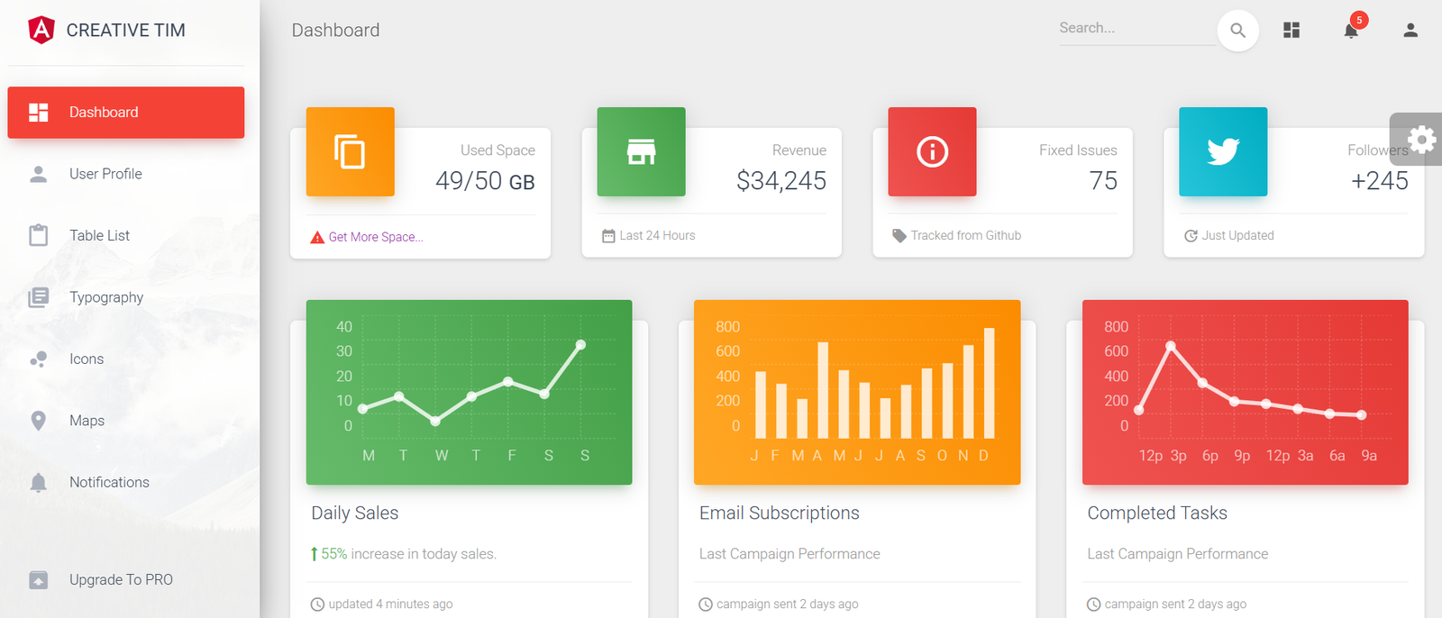This screenshot has height=618, width=1442.
Task: Click the orange Email Subscriptions bar chart
Action: tap(857, 392)
